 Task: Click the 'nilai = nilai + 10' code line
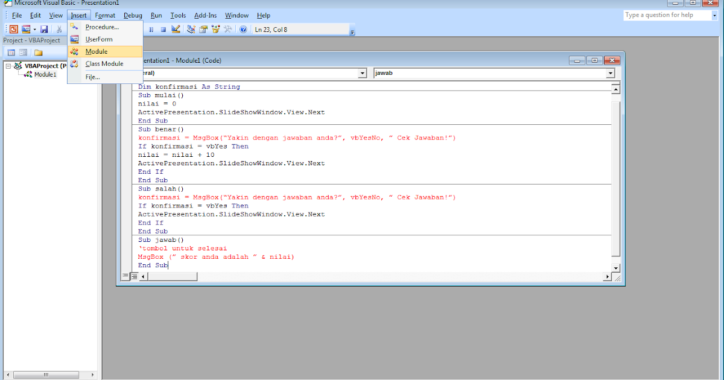[176, 155]
